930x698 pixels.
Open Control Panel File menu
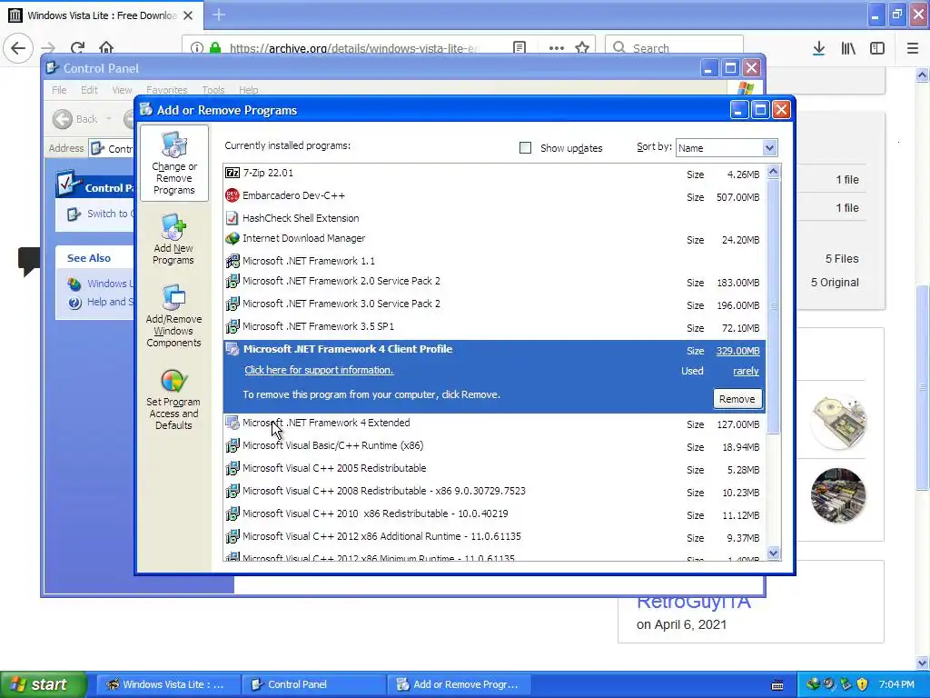point(59,90)
